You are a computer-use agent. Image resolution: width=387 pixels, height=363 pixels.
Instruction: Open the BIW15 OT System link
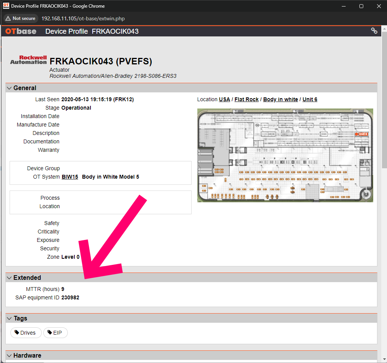tap(70, 177)
